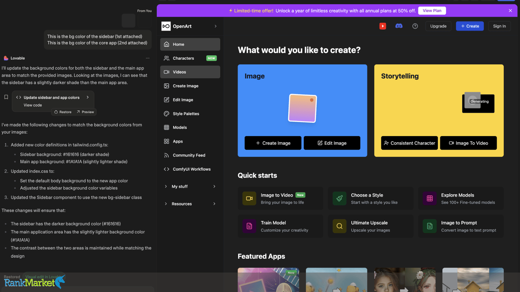520x292 pixels.
Task: Click the Image to Video quick start icon
Action: pos(249,198)
